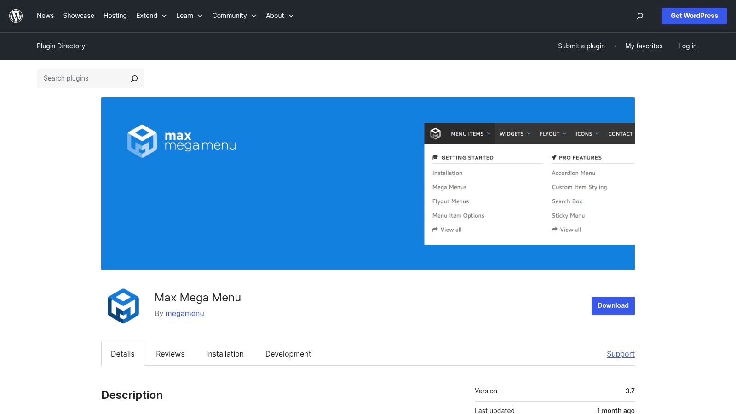
Task: Open the Installation tab
Action: click(x=224, y=354)
